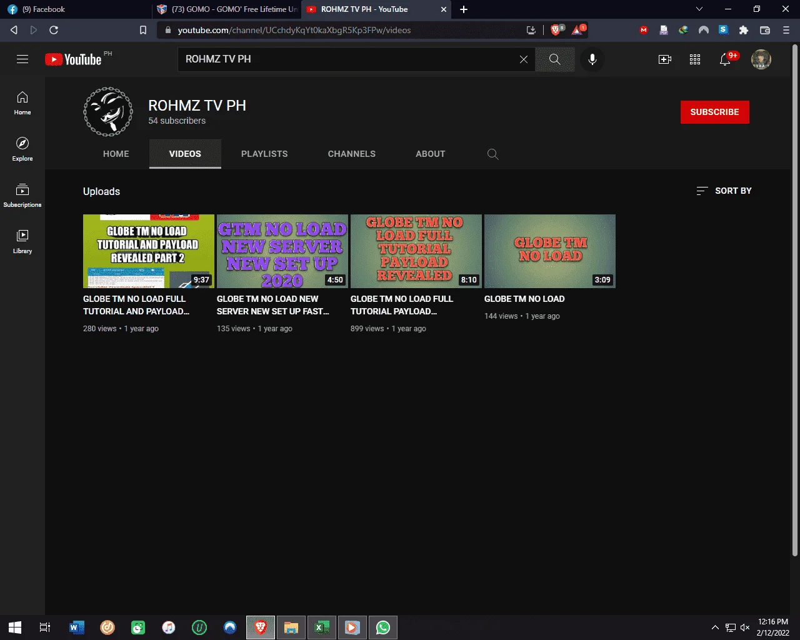This screenshot has height=640, width=800.
Task: Search within the channel using magnifier
Action: [x=493, y=154]
